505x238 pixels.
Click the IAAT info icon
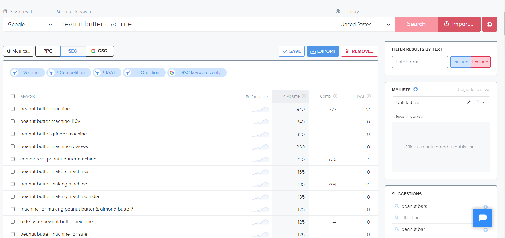[x=369, y=96]
